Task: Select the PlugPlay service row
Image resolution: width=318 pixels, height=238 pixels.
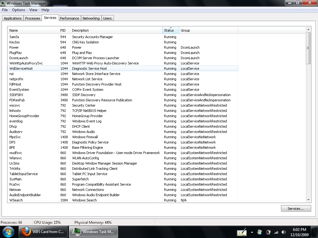Action: tap(123, 53)
